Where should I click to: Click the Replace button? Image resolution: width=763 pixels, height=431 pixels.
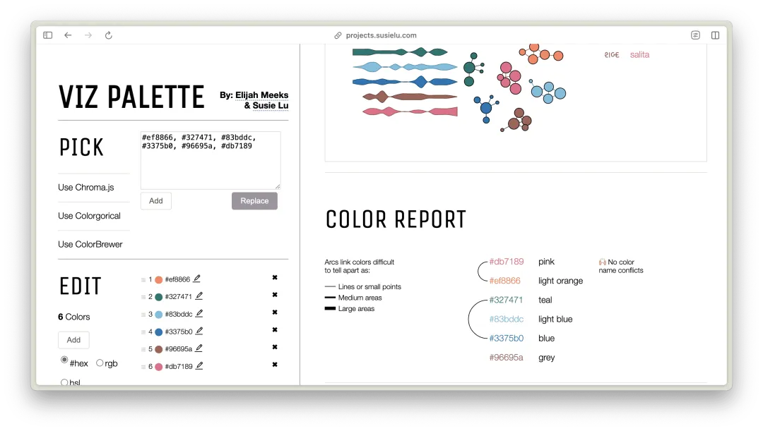tap(254, 200)
